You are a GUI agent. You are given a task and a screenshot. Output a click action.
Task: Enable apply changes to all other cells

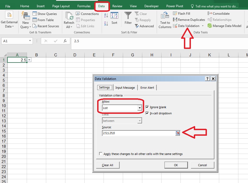coord(101,154)
